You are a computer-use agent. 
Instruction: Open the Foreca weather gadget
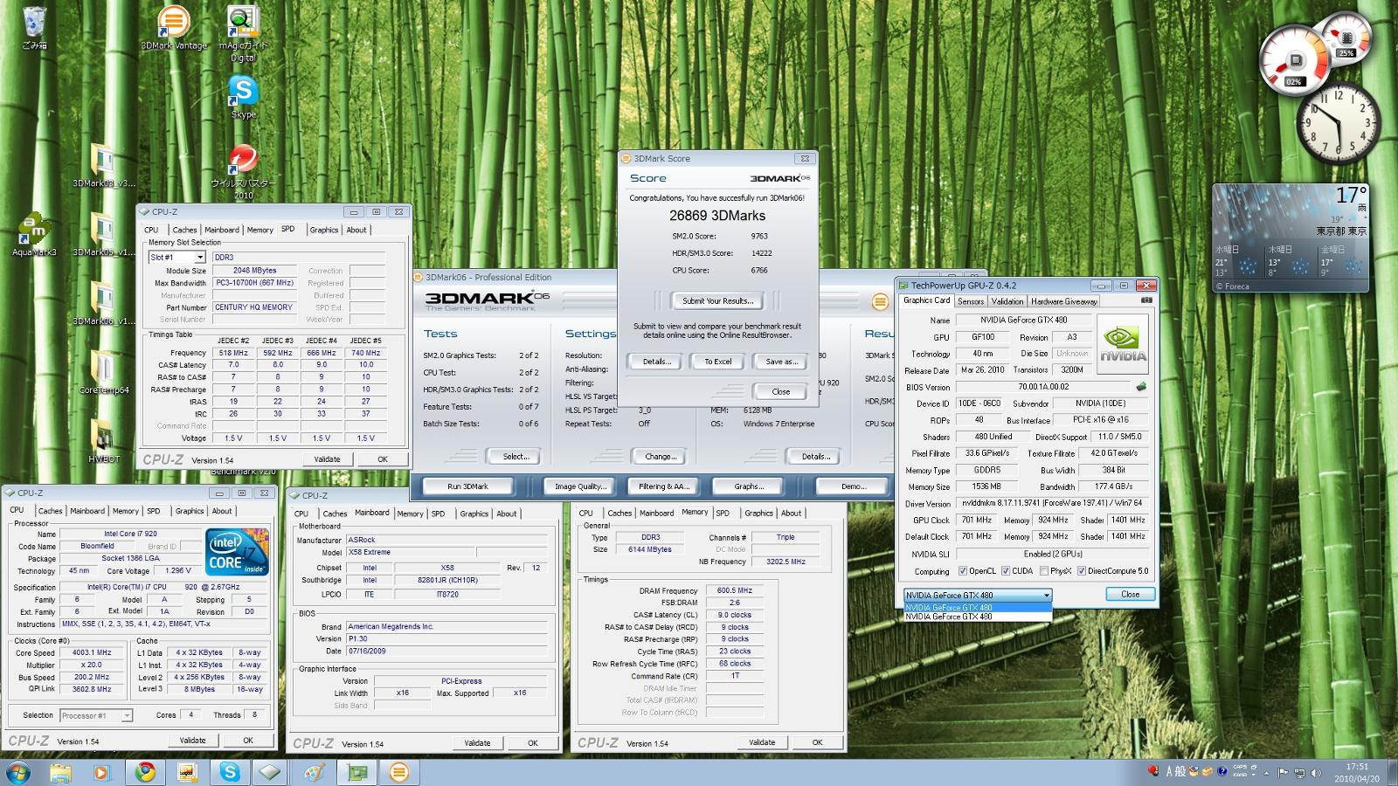click(1291, 238)
